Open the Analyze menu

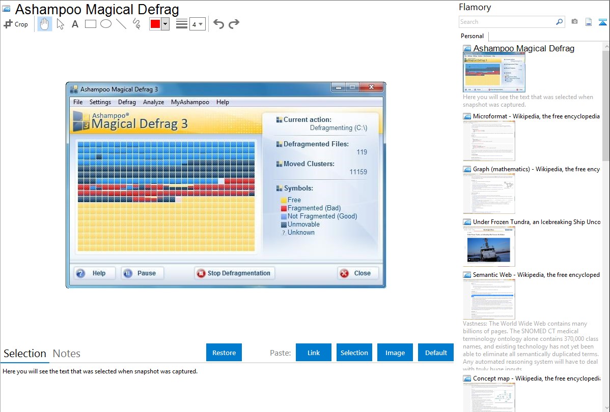coord(154,102)
